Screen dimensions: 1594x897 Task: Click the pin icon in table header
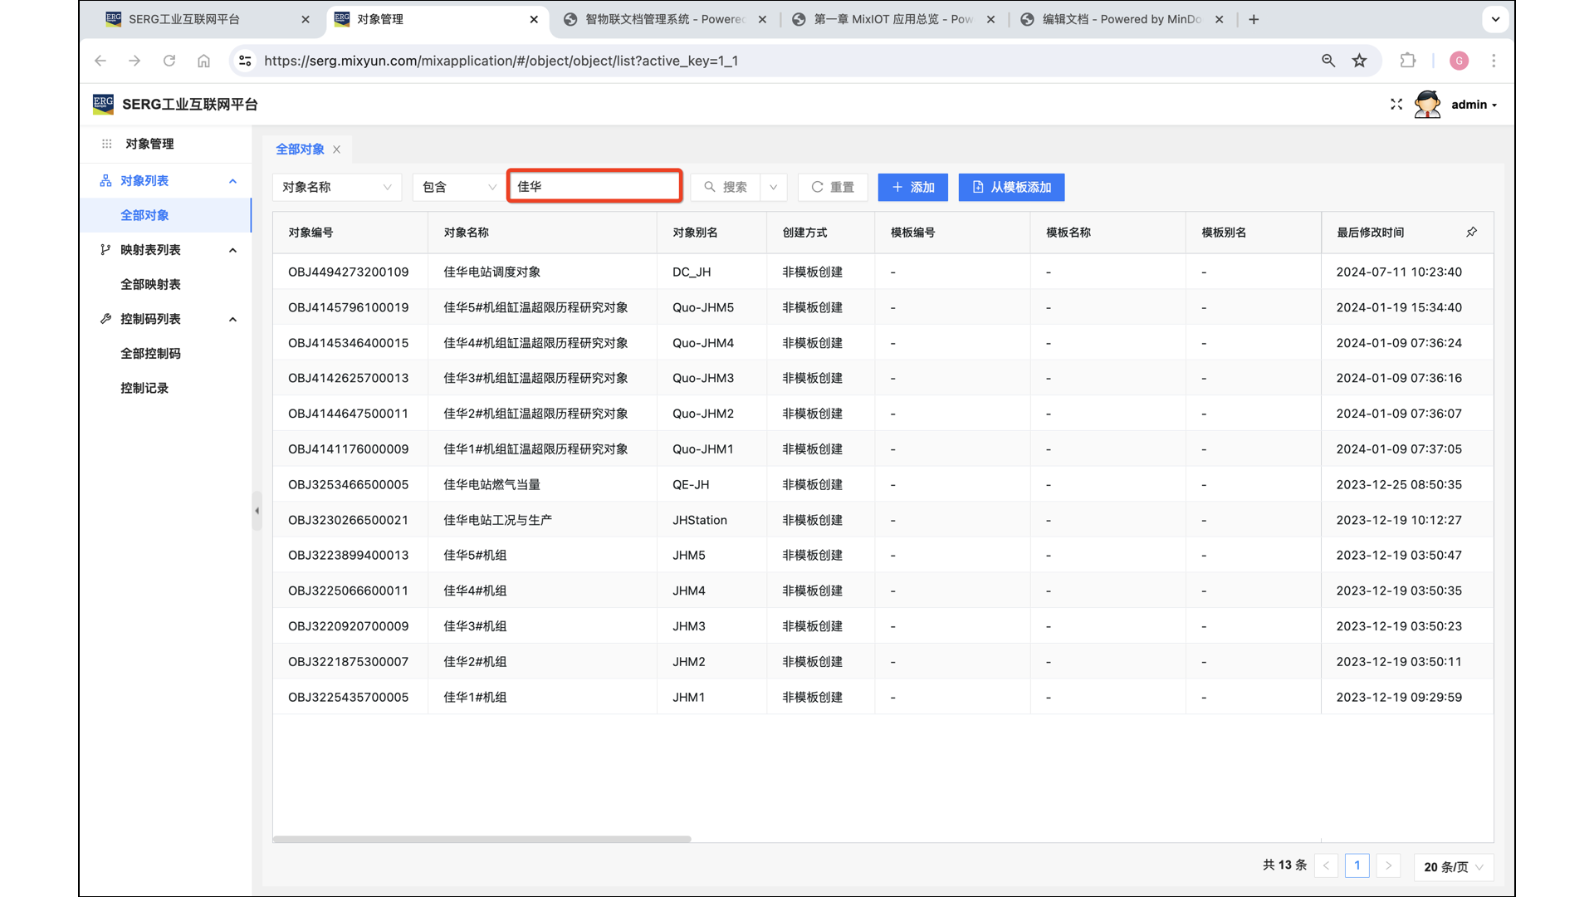coord(1471,233)
